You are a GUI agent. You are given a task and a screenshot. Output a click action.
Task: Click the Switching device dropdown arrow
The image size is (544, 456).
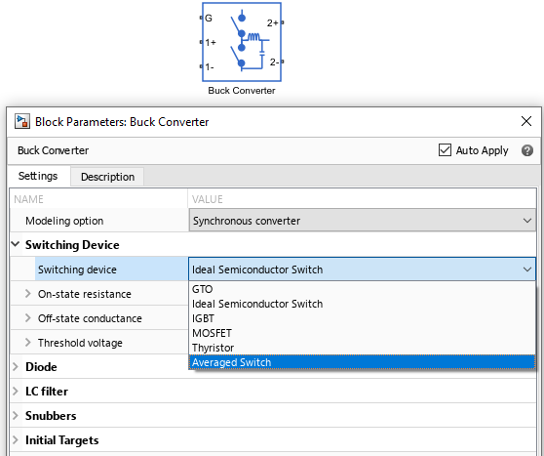point(527,269)
